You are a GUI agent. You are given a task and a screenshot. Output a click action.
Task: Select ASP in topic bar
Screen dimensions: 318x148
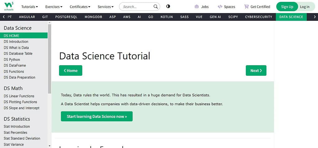113,17
